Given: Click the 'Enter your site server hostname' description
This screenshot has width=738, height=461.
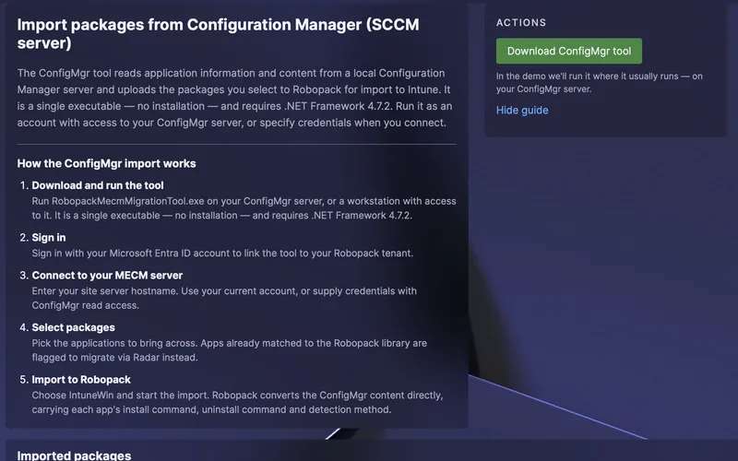Looking at the screenshot, I should [x=224, y=298].
